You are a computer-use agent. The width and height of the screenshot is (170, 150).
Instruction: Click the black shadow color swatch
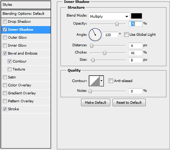136,16
